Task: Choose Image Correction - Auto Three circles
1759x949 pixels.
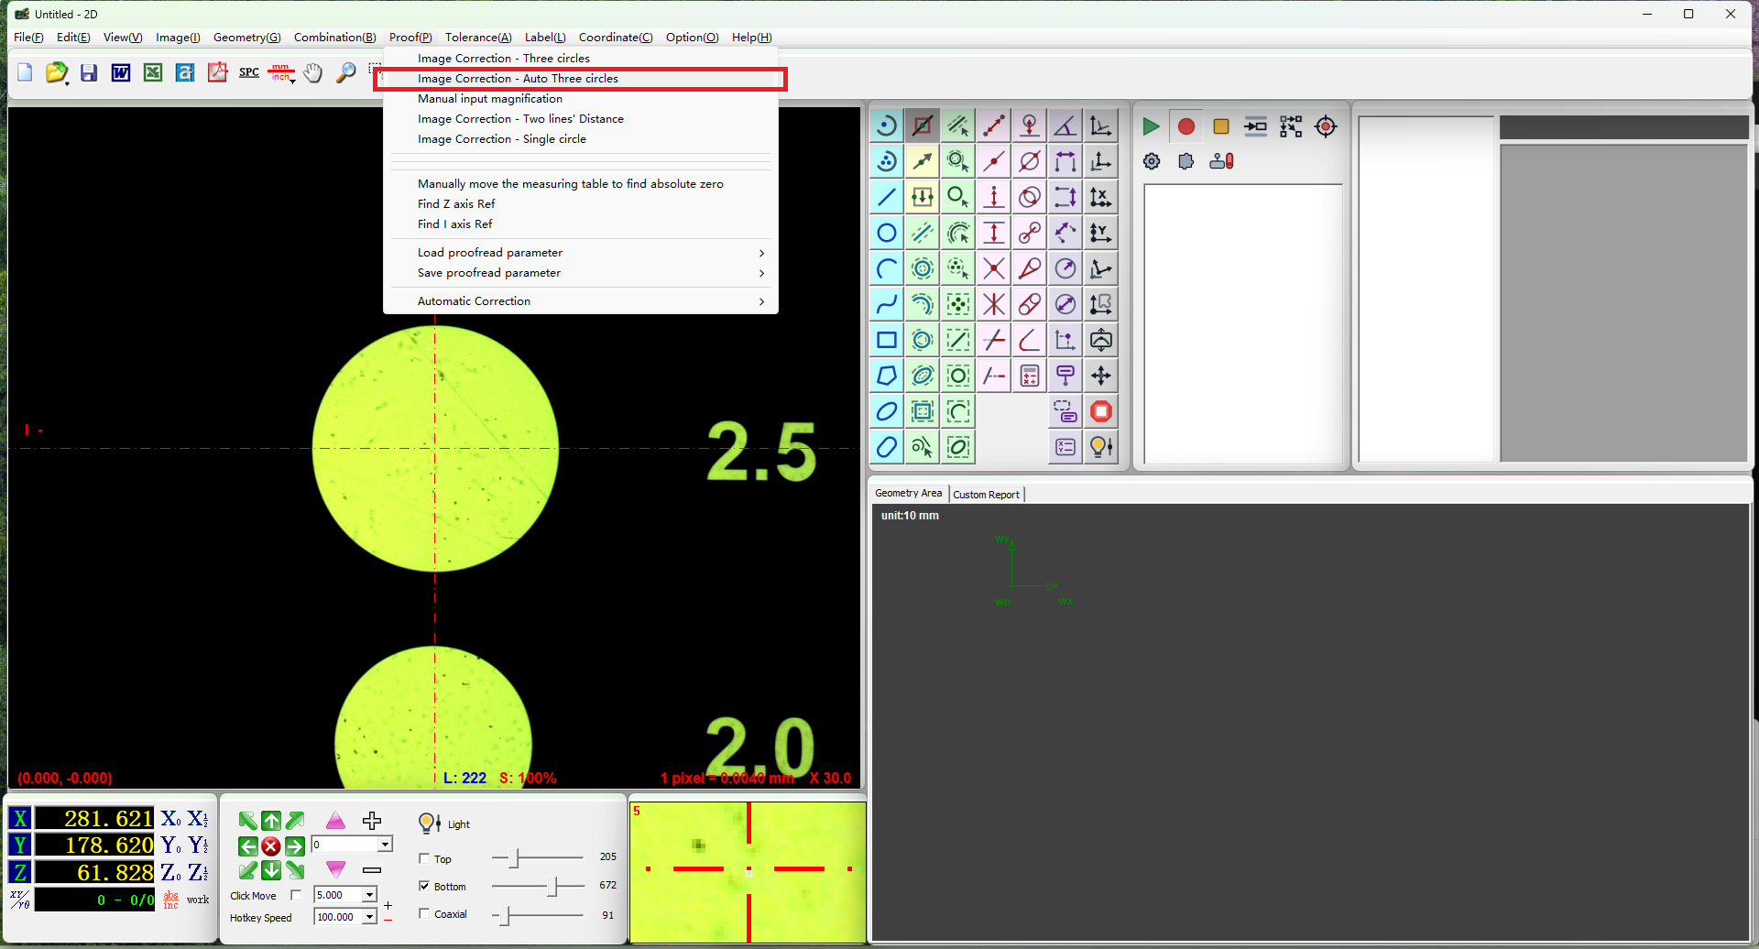Action: point(581,79)
